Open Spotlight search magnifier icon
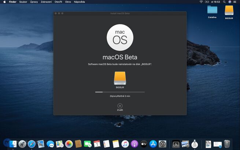Image resolution: width=240 pixels, height=150 pixels. [x=224, y=2]
